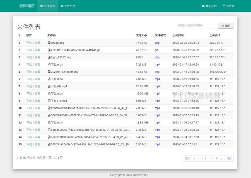Open the 文件列表 tab in navbar
The height and width of the screenshot is (178, 251).
(48, 6)
